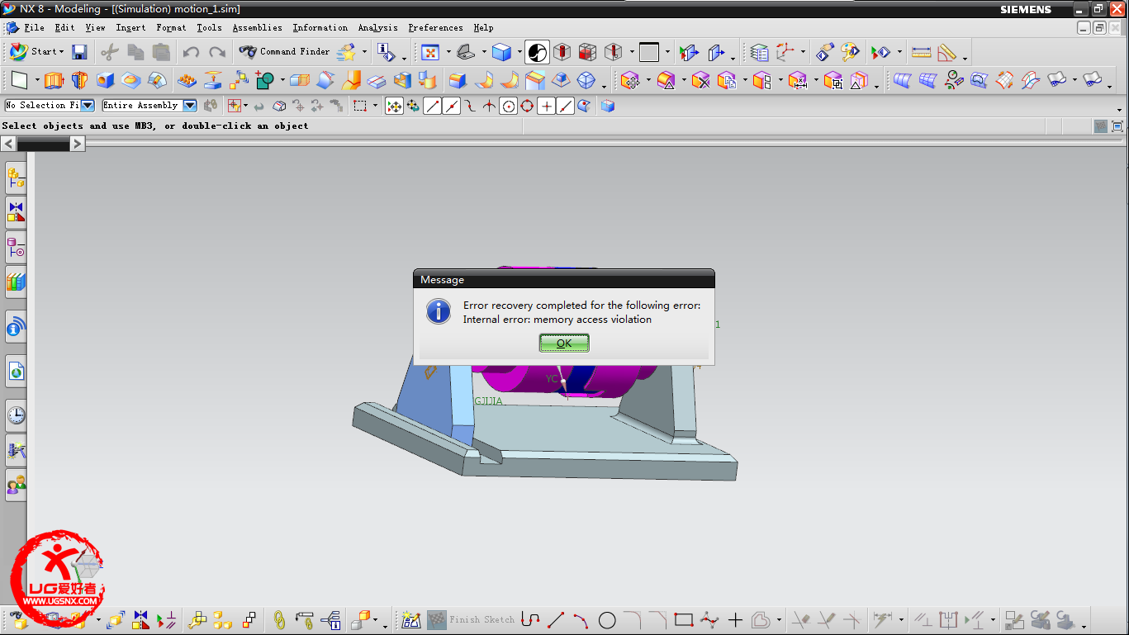
Task: Click the Measure Angle protractor icon
Action: click(x=947, y=52)
